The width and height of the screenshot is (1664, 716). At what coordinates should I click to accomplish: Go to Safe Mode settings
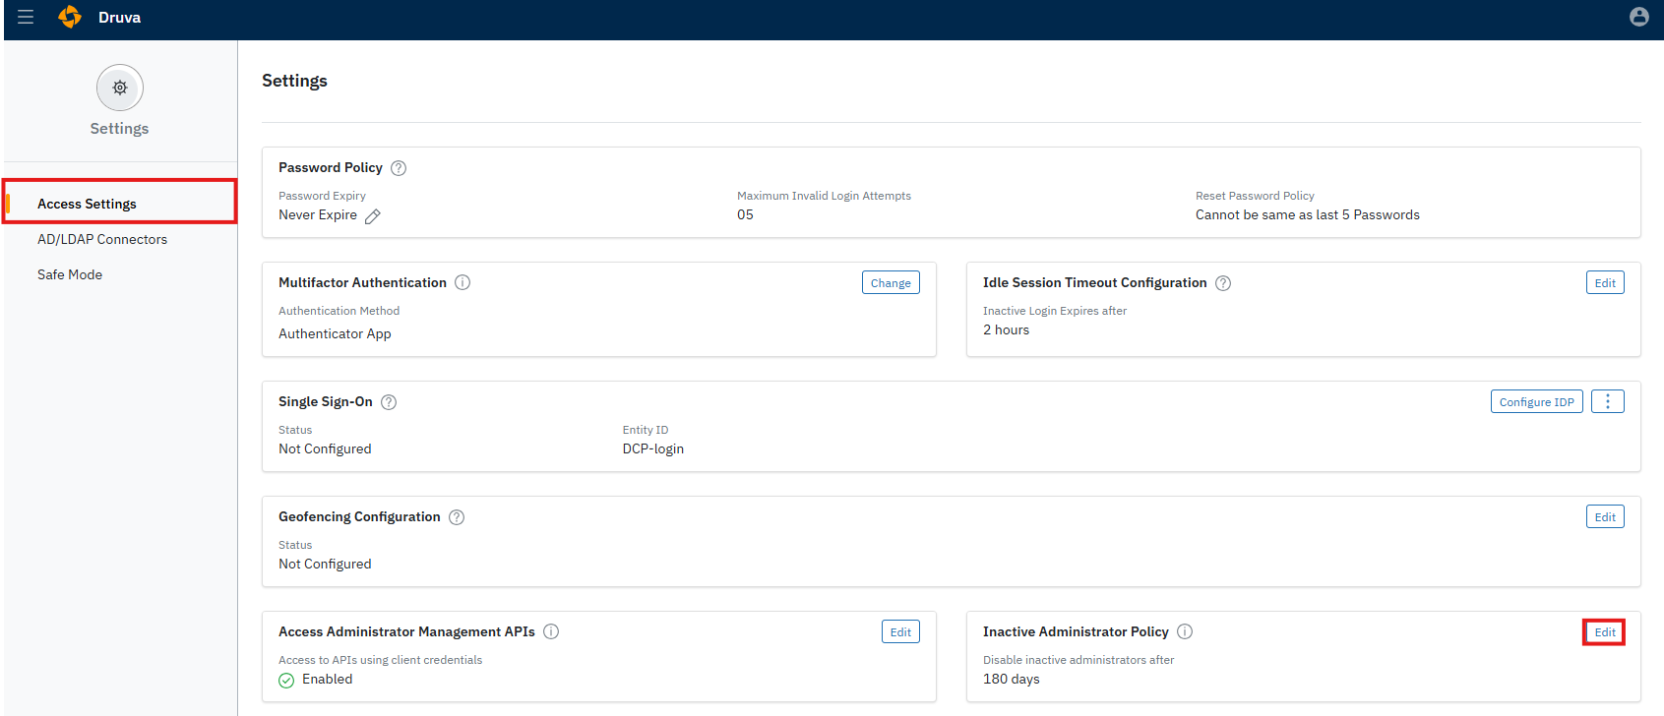pos(70,274)
